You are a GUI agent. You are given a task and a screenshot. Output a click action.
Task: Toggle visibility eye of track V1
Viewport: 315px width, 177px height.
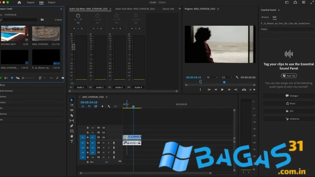pos(103,137)
